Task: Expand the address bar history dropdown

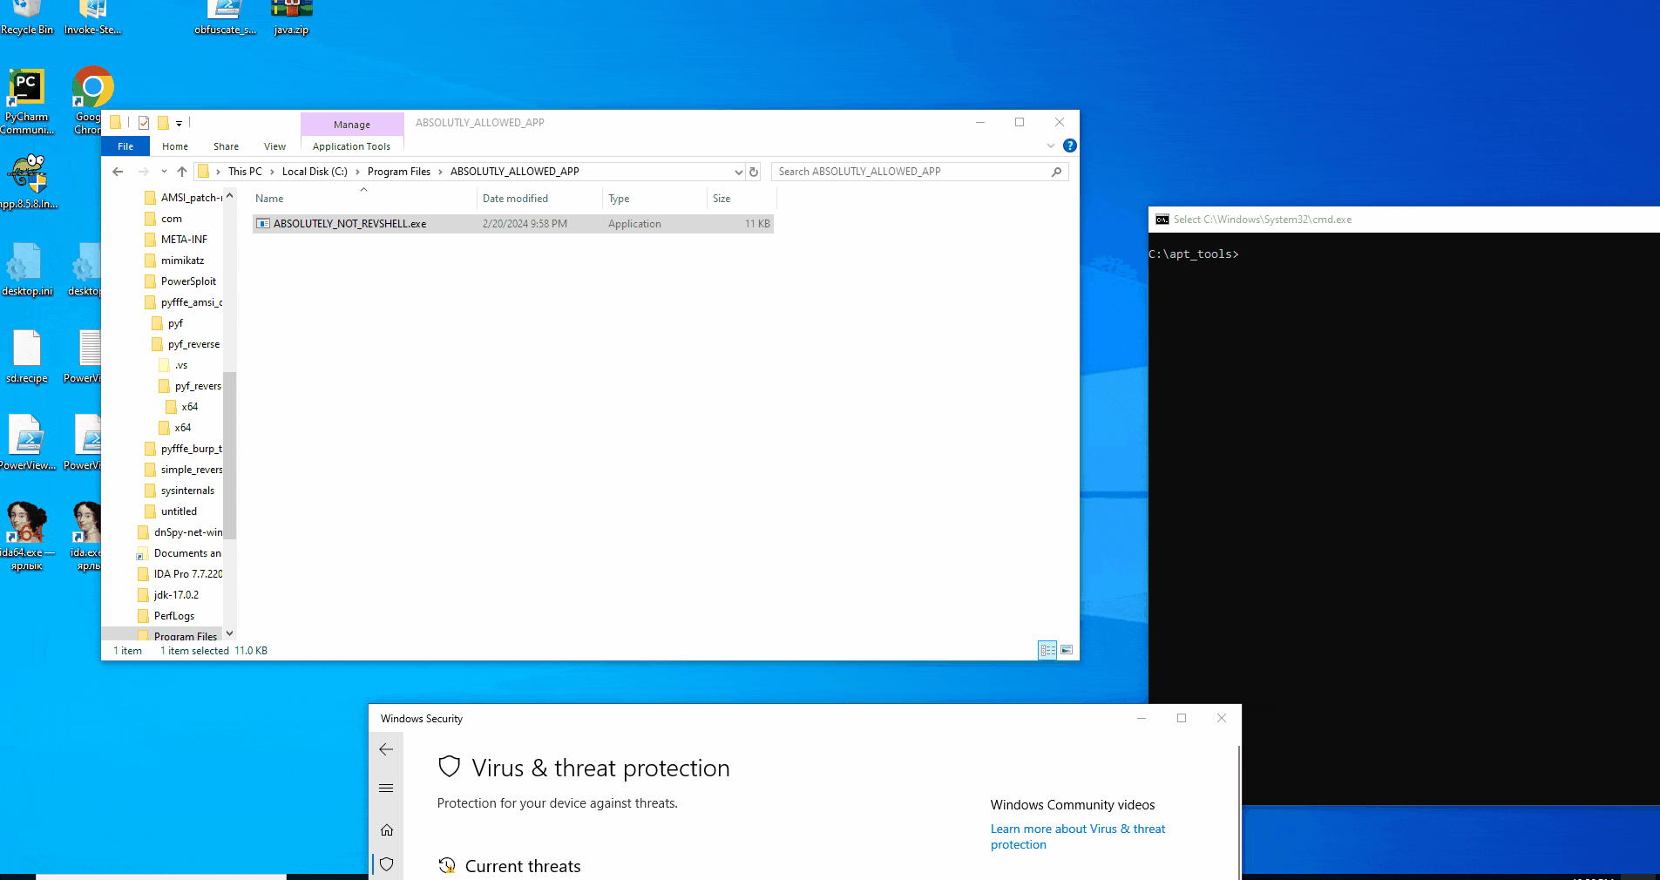Action: 738,172
